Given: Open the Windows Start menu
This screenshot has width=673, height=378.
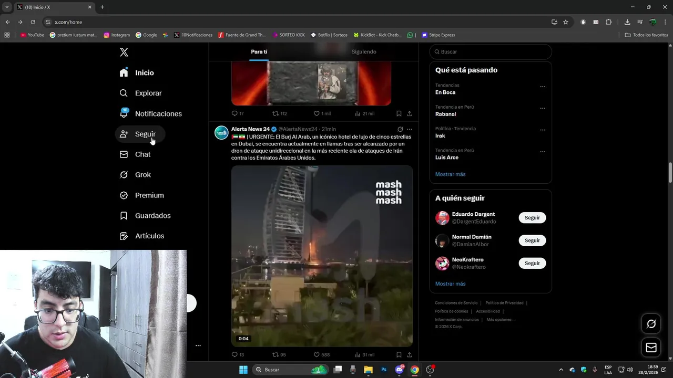Looking at the screenshot, I should [x=243, y=370].
